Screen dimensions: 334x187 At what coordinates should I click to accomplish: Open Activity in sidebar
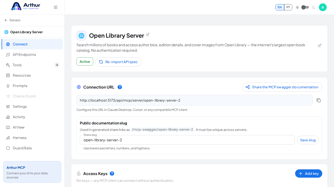[32, 117]
